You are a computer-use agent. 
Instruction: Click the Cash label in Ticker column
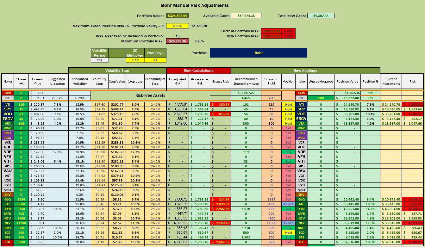click(7, 93)
